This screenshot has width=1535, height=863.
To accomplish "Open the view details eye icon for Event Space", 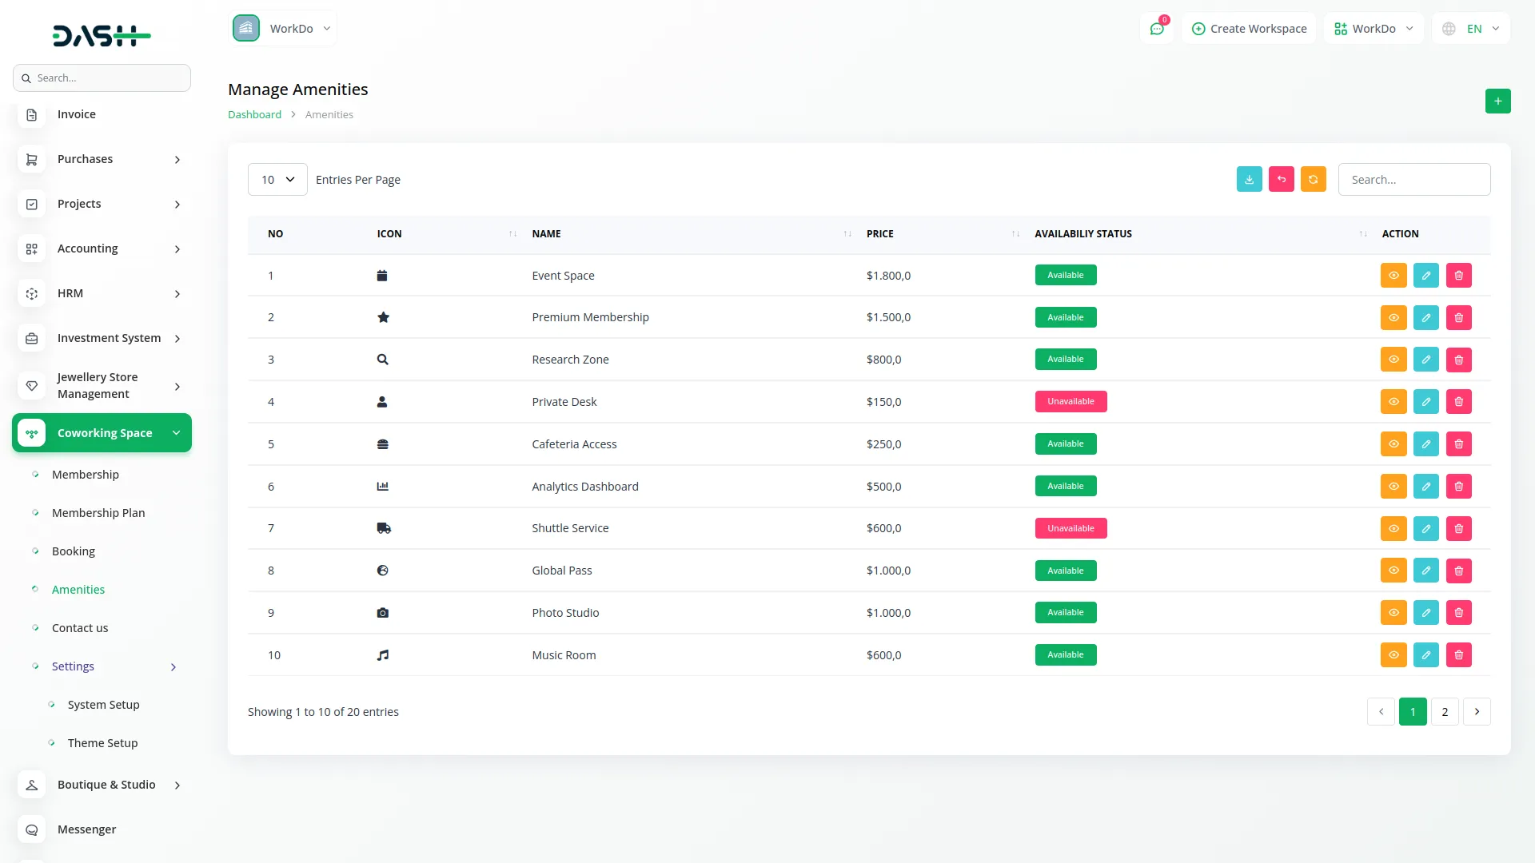I will (x=1393, y=275).
